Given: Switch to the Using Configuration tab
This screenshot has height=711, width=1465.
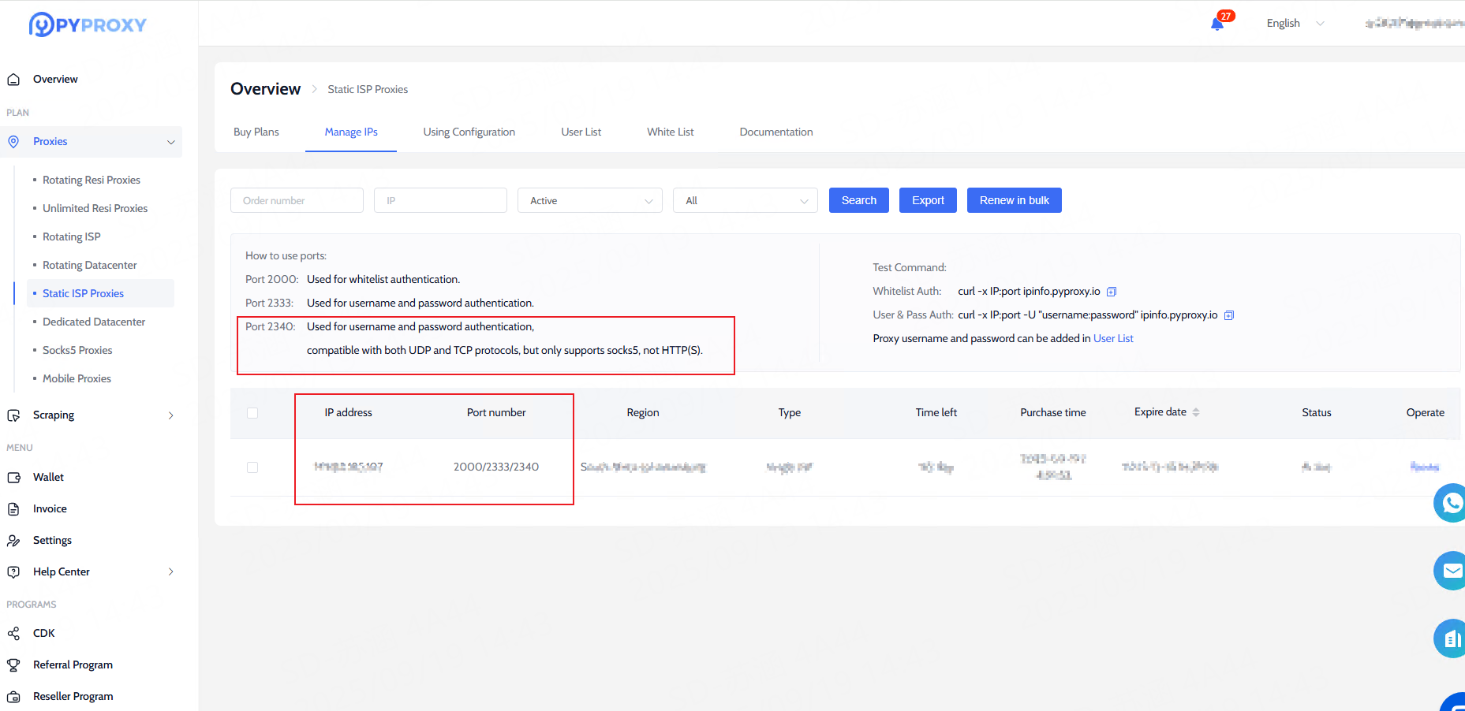Looking at the screenshot, I should click(x=469, y=132).
